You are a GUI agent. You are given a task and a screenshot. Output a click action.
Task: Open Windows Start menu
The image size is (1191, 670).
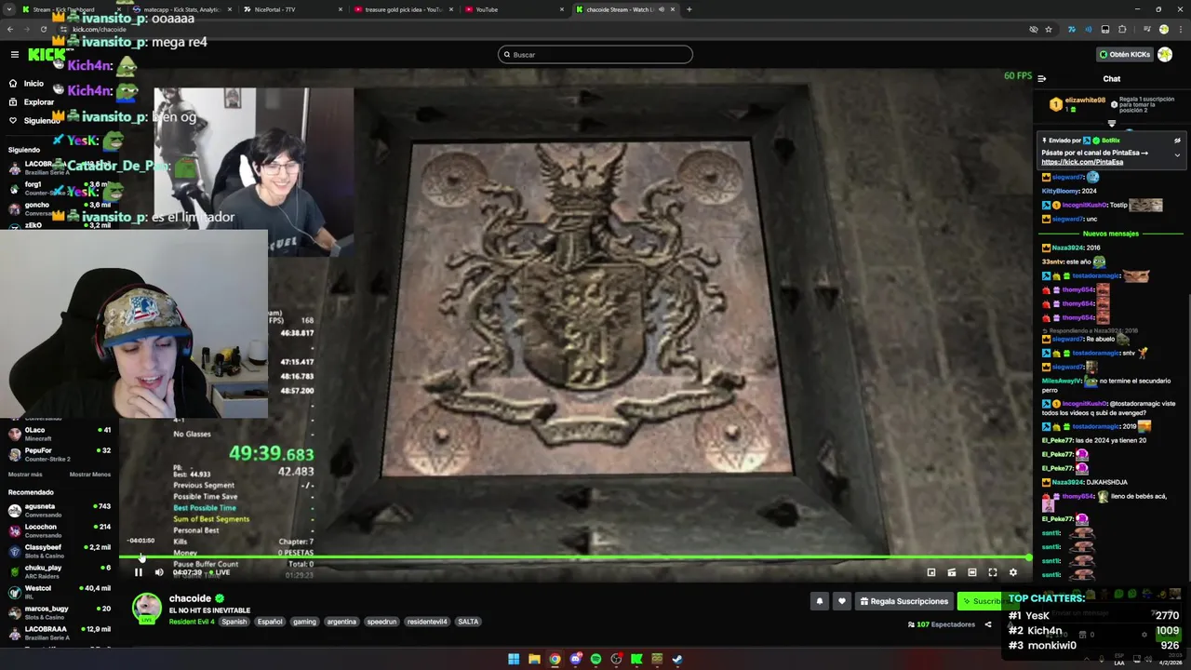click(514, 660)
